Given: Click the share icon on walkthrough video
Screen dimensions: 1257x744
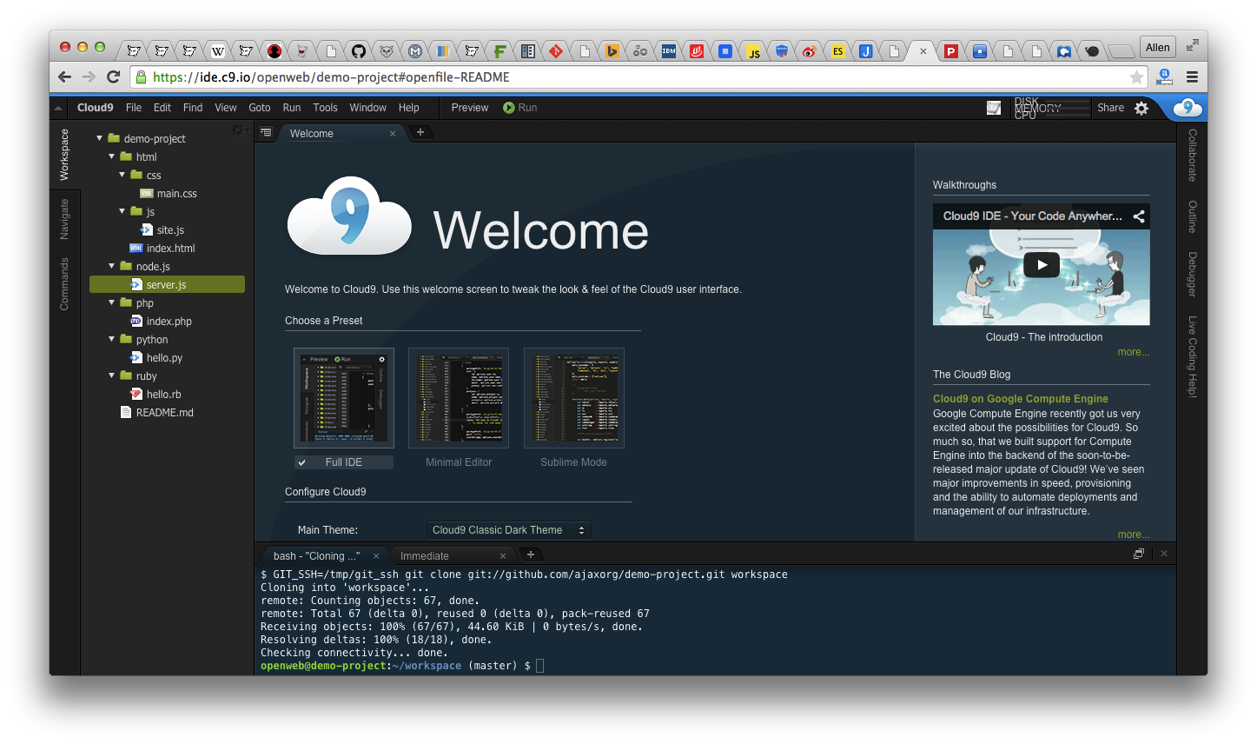Looking at the screenshot, I should pos(1138,216).
